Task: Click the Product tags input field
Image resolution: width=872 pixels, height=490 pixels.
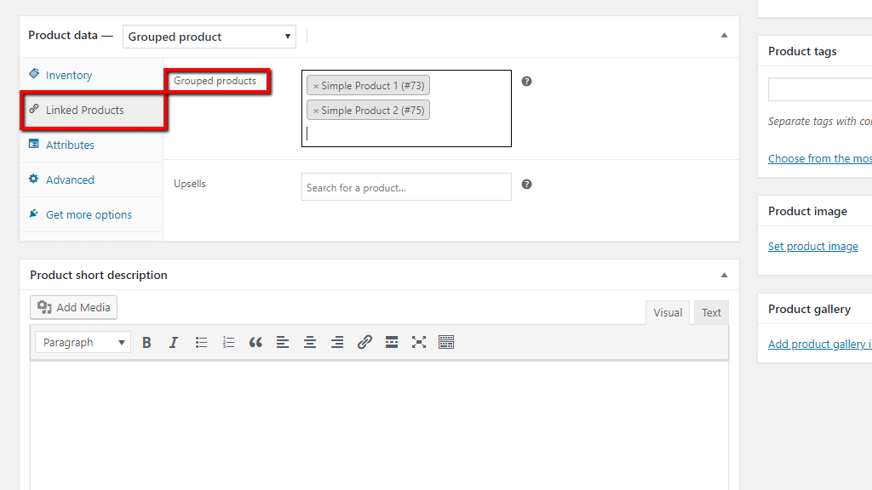Action: pos(820,89)
